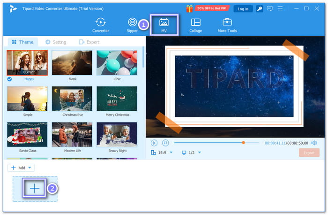This screenshot has height=215, width=328.
Task: Select the Christmas Eve theme
Action: pos(72,99)
